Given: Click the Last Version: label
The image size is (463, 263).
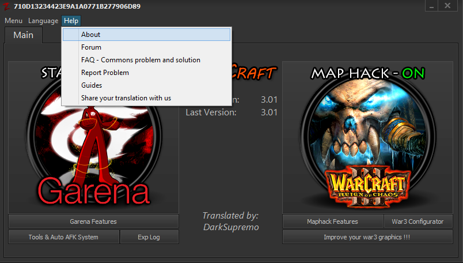Looking at the screenshot, I should point(211,112).
